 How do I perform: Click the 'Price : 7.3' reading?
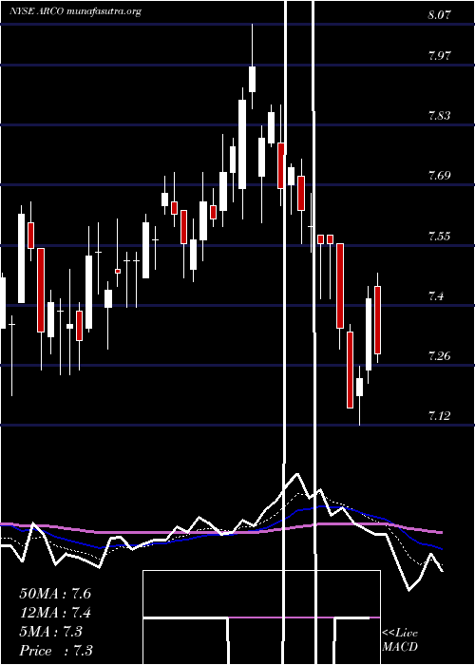pyautogui.click(x=55, y=650)
